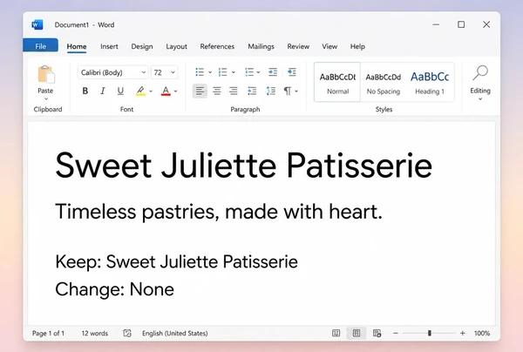Click the heading Sweet Juliette Patisserie
The width and height of the screenshot is (523, 352).
tap(243, 166)
